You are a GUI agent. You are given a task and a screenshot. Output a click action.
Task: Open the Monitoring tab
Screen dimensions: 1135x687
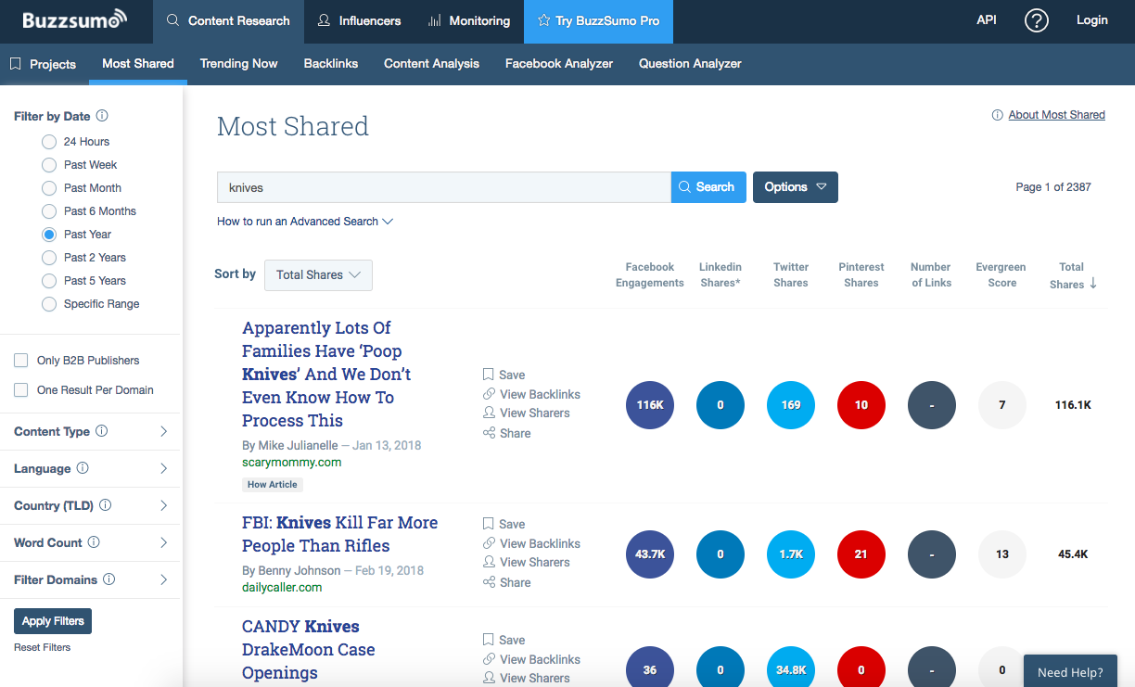(x=469, y=21)
